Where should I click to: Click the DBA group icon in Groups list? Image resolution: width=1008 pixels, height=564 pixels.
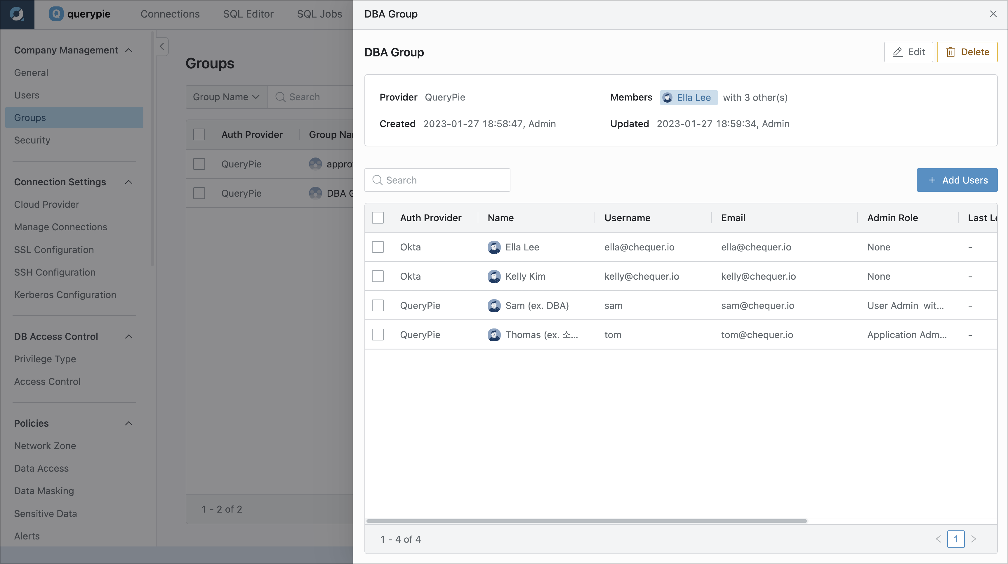315,193
